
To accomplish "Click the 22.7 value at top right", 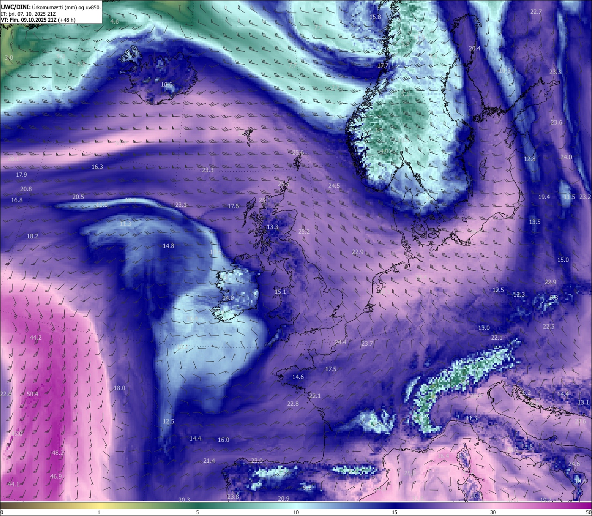I will 536,12.
